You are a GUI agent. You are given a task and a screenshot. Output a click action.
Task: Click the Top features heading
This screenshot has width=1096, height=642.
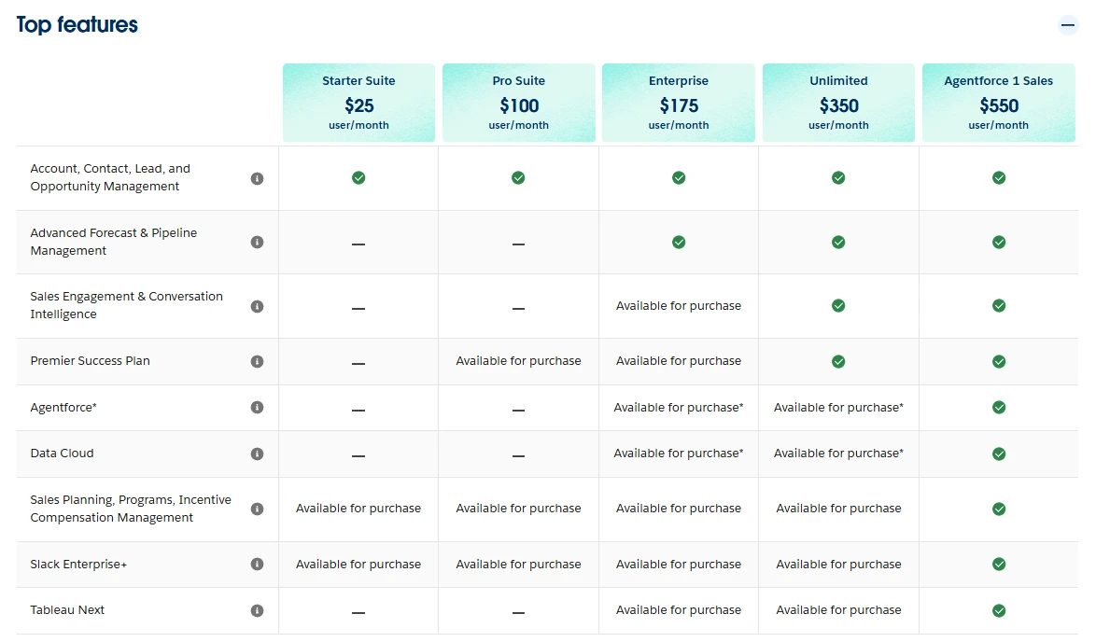77,23
